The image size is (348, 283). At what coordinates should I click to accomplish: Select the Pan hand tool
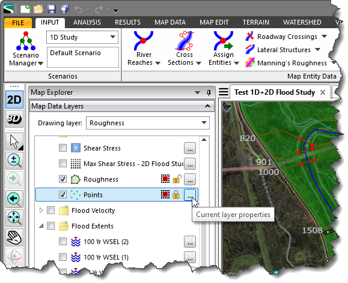tap(14, 237)
